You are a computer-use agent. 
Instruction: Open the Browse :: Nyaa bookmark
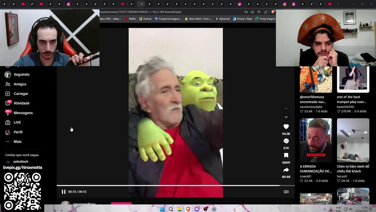(x=243, y=19)
